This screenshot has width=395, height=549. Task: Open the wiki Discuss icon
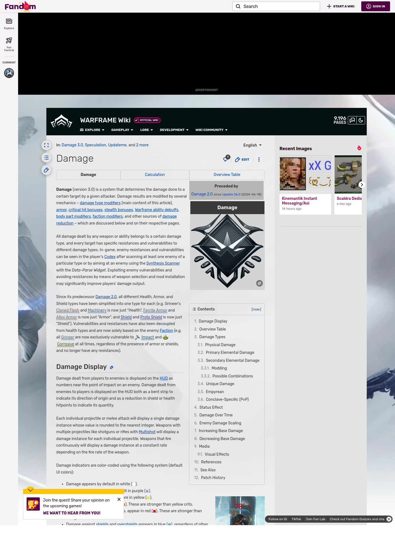click(x=352, y=120)
